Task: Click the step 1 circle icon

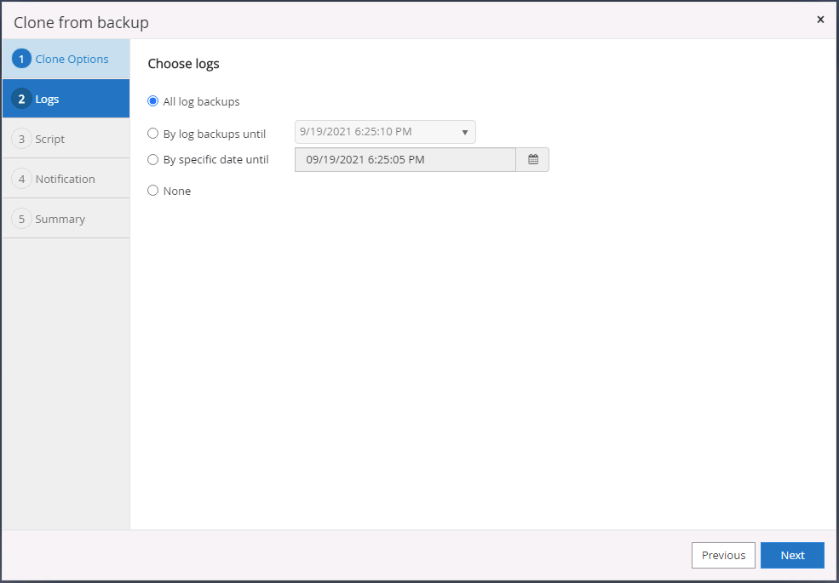Action: (x=22, y=60)
